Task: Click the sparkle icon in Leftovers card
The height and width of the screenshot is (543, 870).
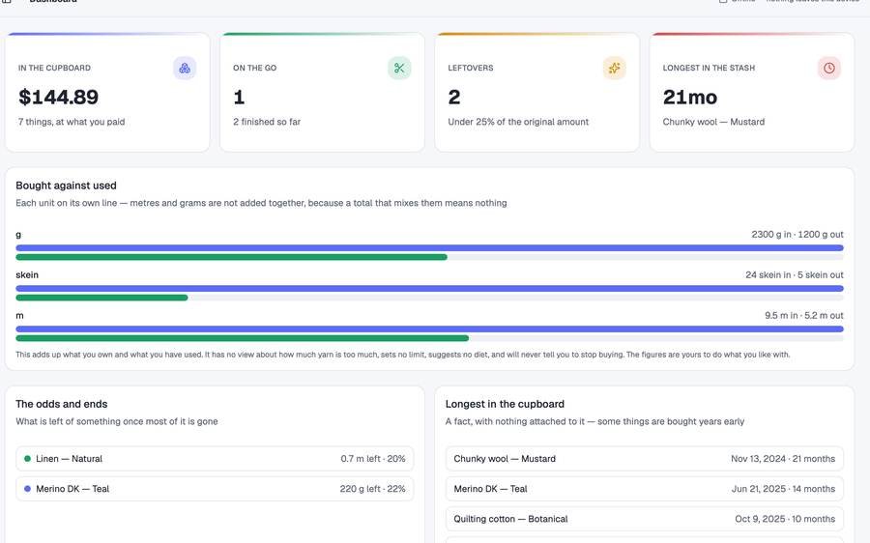Action: point(614,69)
